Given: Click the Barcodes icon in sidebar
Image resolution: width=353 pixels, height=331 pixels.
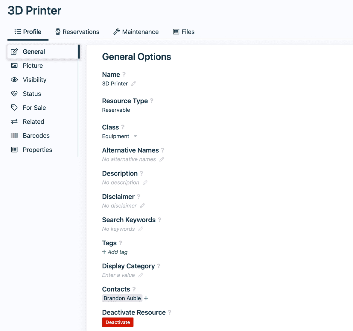Looking at the screenshot, I should click(x=14, y=135).
